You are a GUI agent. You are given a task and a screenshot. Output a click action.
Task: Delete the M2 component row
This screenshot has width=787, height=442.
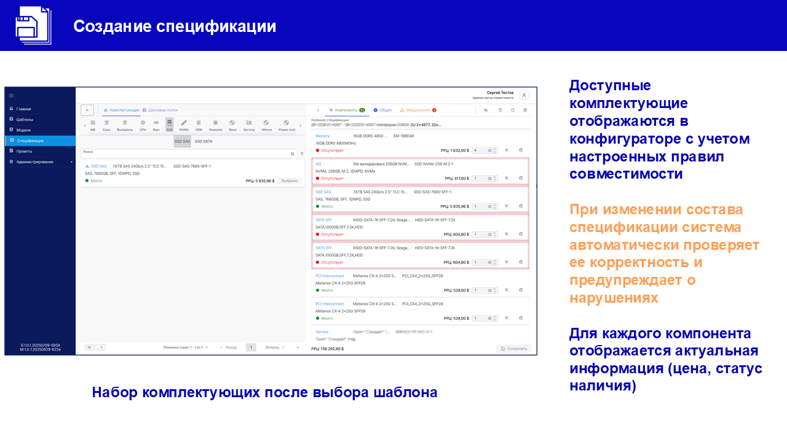pos(520,178)
